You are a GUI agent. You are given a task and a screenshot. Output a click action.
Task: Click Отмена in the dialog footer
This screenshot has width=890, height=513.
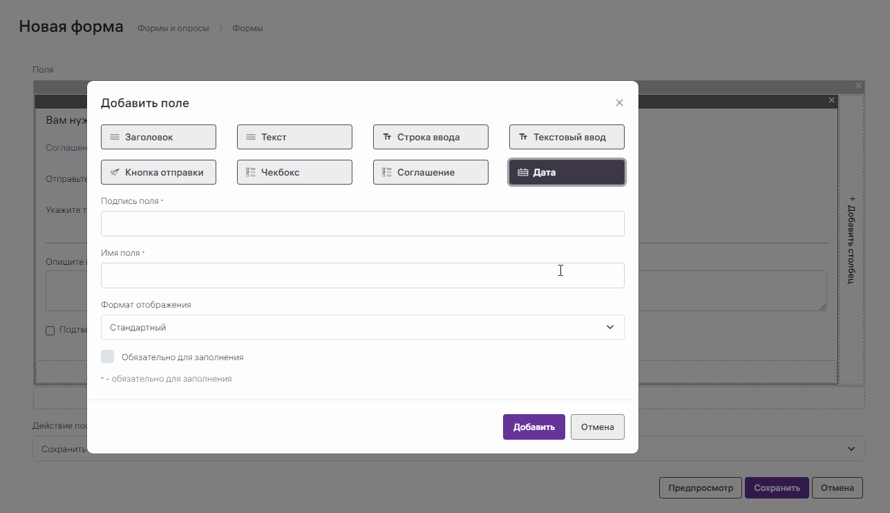click(x=597, y=427)
